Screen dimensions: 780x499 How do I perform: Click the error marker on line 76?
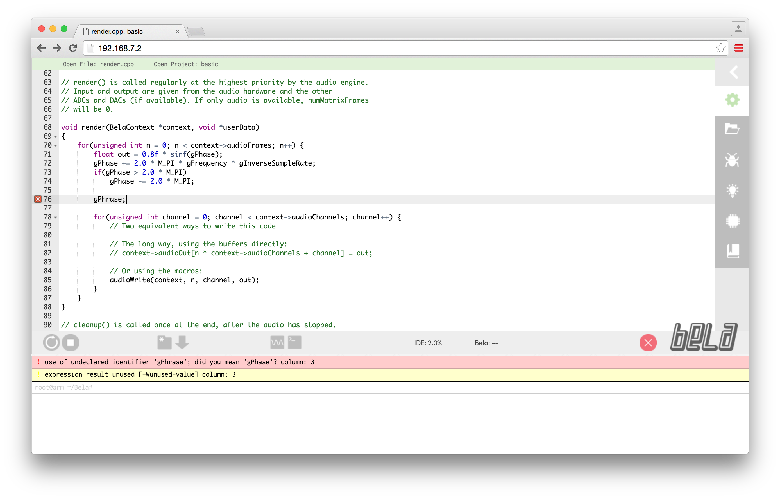point(38,199)
